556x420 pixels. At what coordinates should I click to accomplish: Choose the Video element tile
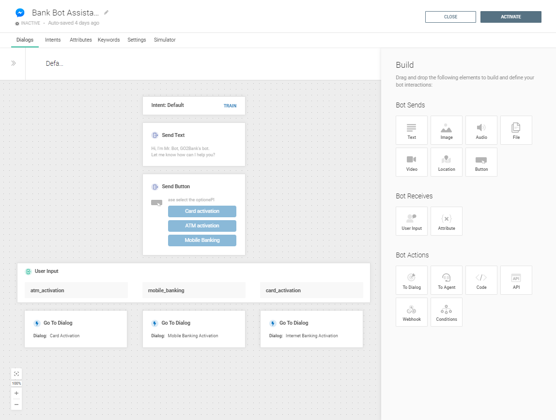click(412, 162)
